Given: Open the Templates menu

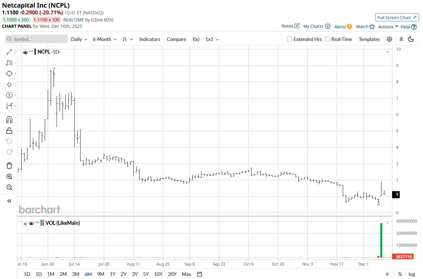Looking at the screenshot, I should click(369, 39).
